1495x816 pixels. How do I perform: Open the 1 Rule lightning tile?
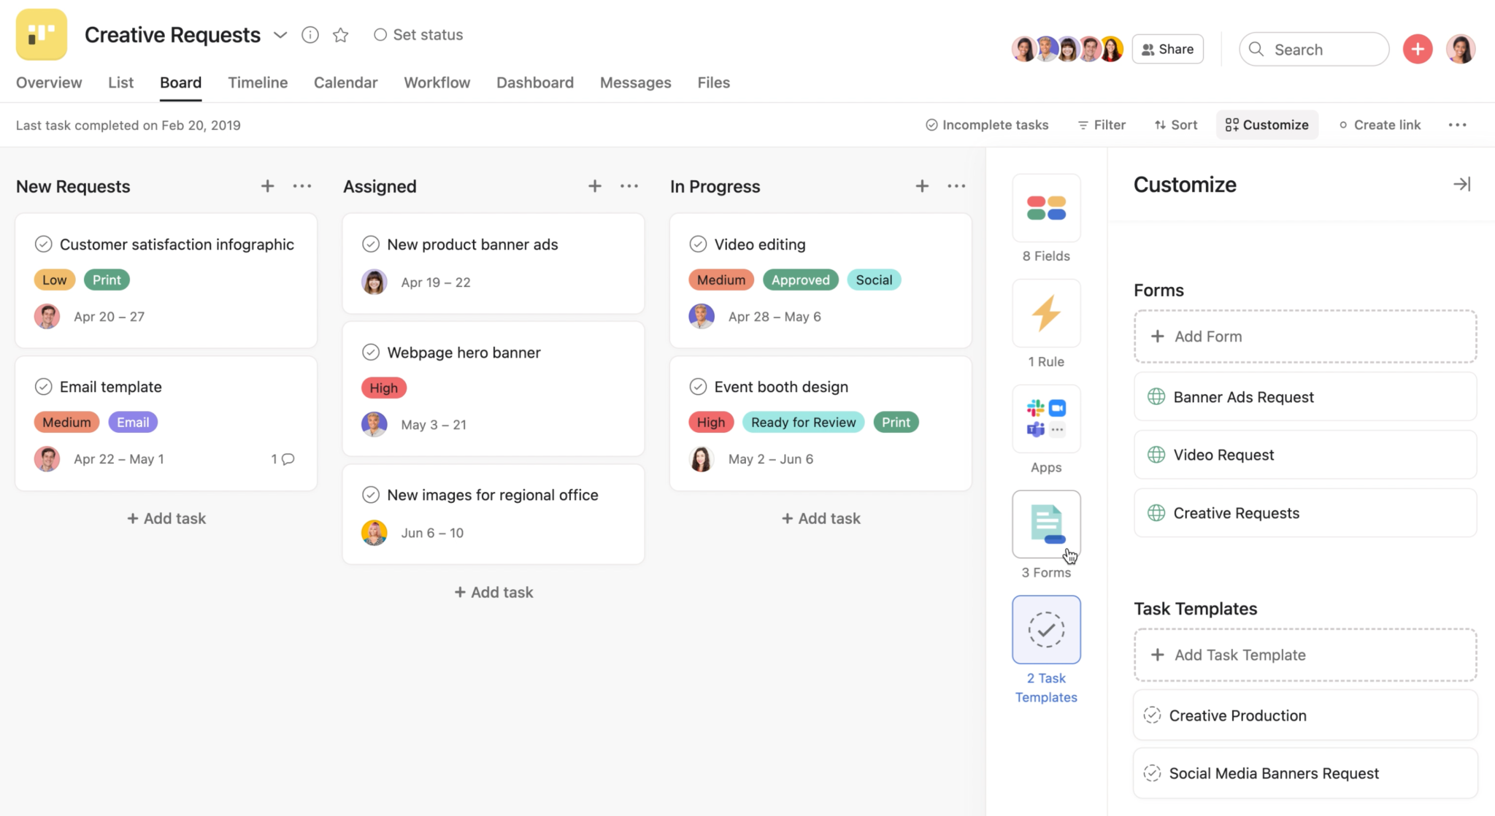point(1046,313)
